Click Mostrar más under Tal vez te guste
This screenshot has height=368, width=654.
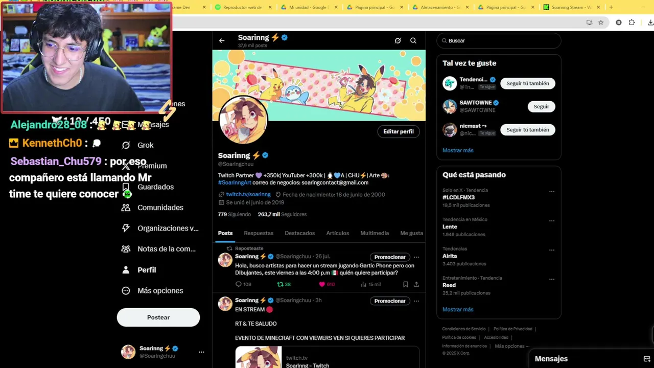coord(458,150)
